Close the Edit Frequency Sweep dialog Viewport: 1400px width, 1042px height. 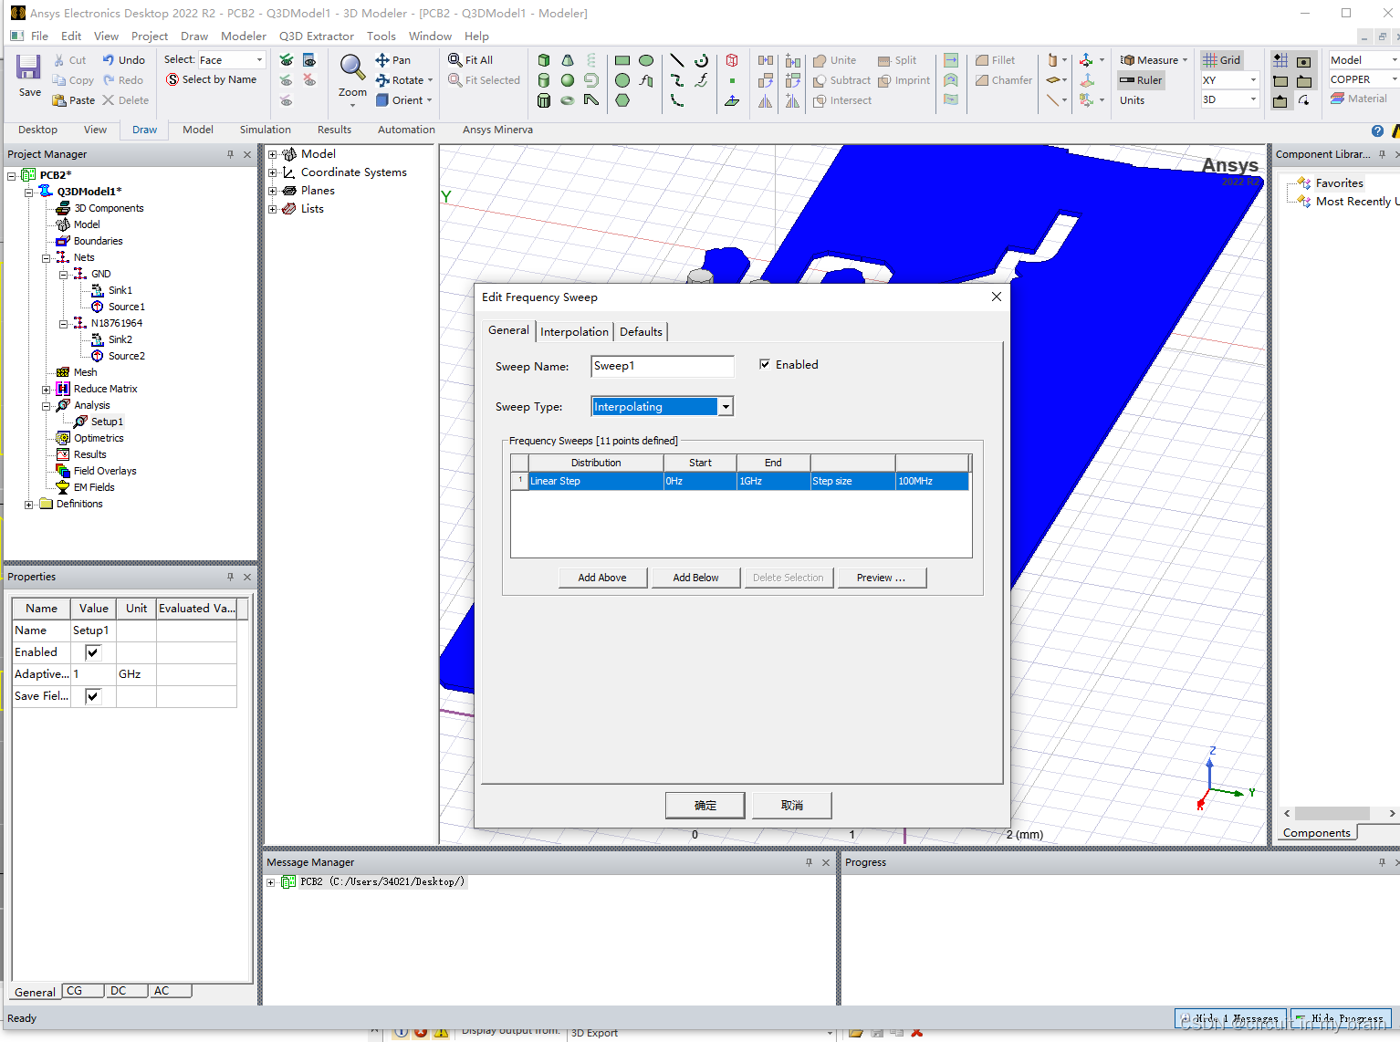pos(997,297)
